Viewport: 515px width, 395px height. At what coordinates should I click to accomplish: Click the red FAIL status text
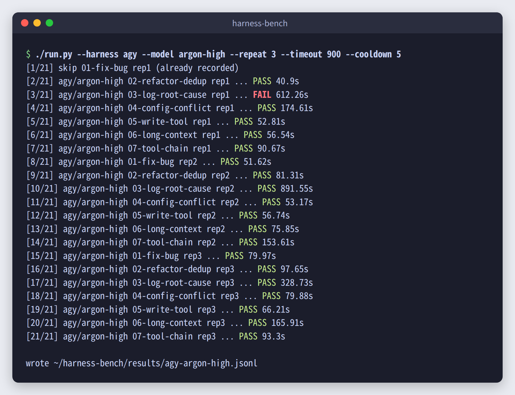(x=262, y=95)
